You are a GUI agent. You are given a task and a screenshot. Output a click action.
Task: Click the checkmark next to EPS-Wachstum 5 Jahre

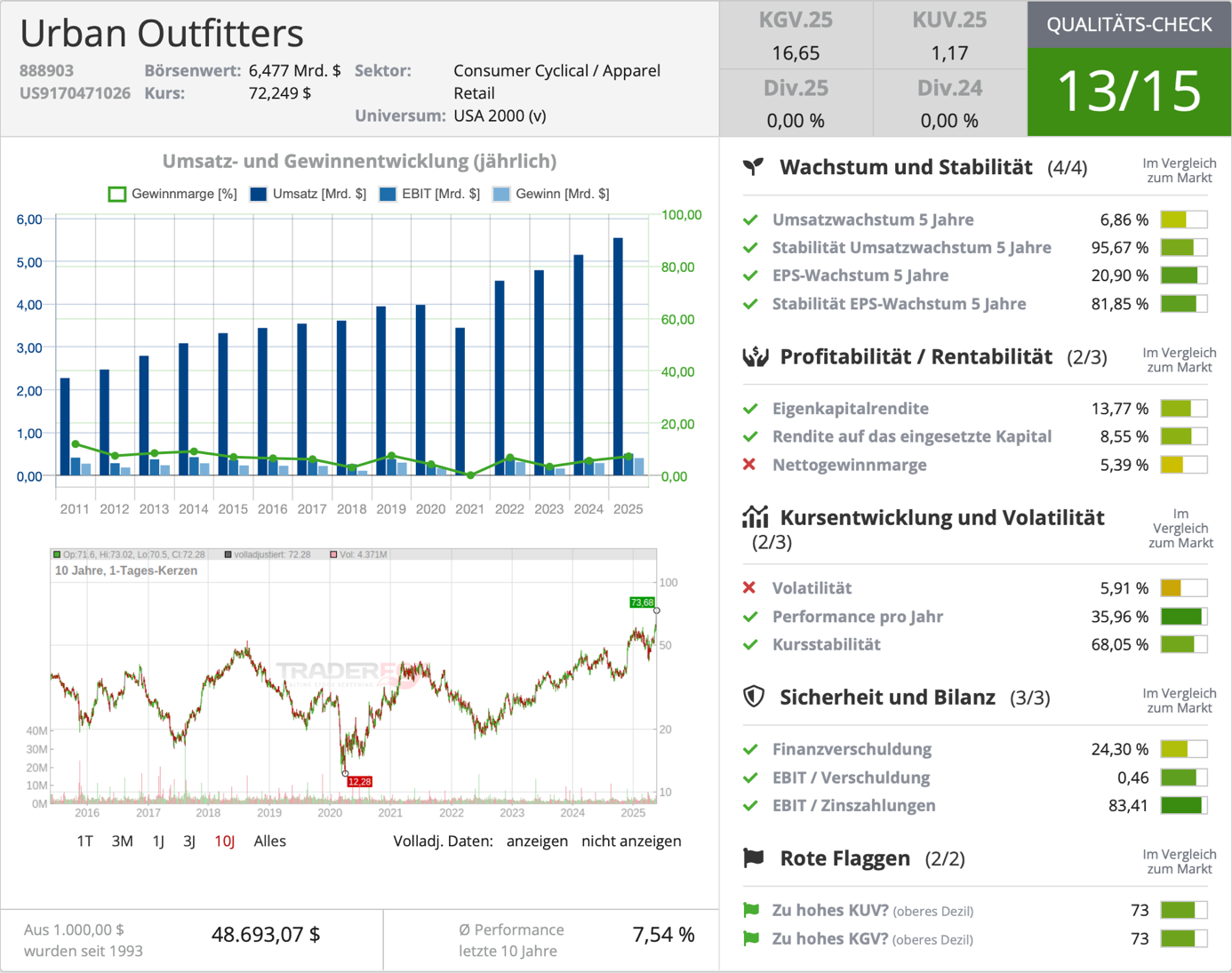pos(750,275)
